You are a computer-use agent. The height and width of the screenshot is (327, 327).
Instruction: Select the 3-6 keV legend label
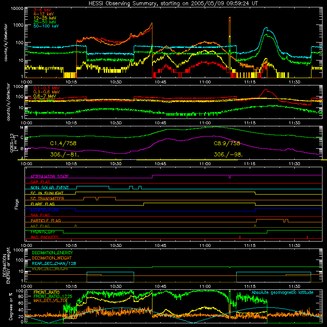[x=42, y=10]
